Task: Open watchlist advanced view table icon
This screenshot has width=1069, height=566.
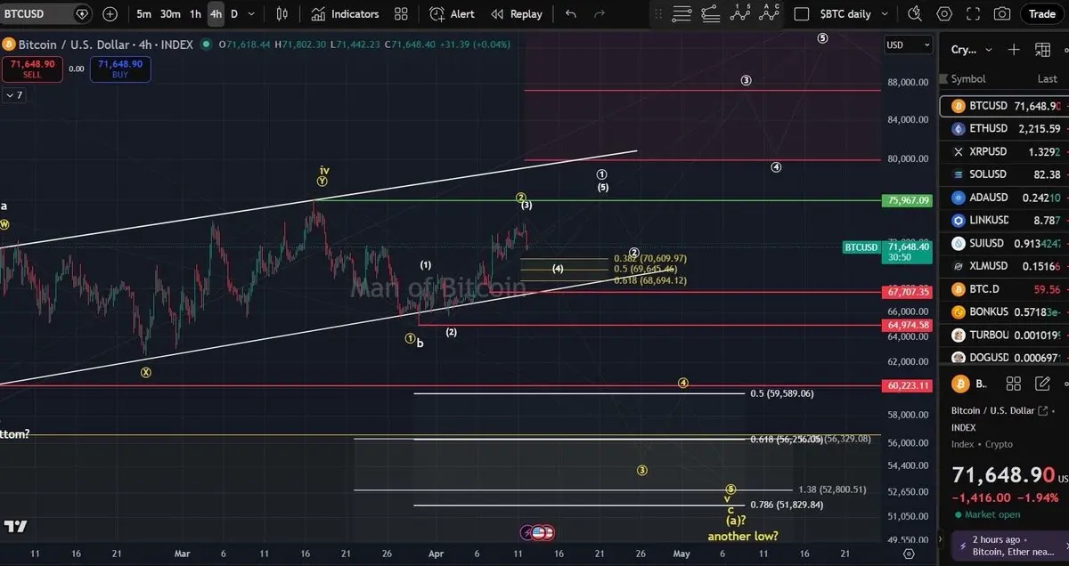Action: [x=1042, y=50]
